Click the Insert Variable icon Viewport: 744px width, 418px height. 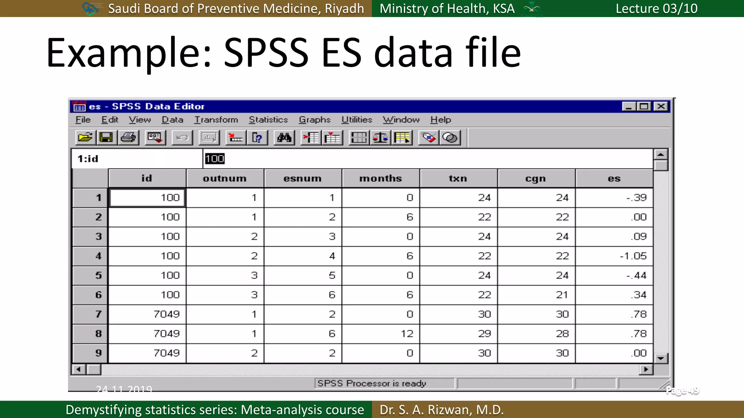tap(332, 138)
